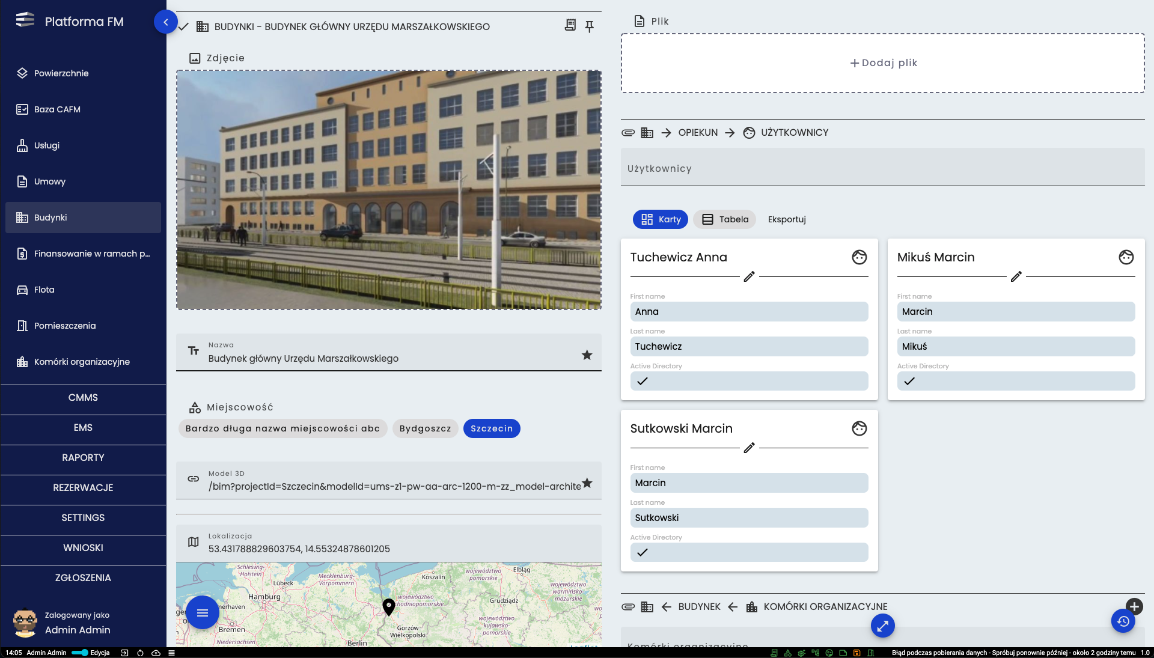Select the Szczecin chip
The height and width of the screenshot is (658, 1154).
492,428
